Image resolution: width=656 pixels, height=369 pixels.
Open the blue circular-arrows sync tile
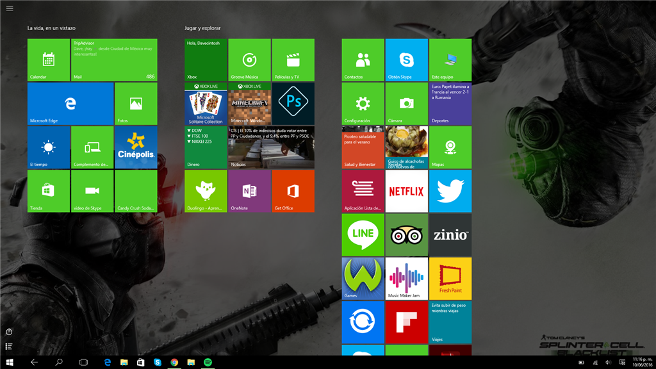(363, 322)
